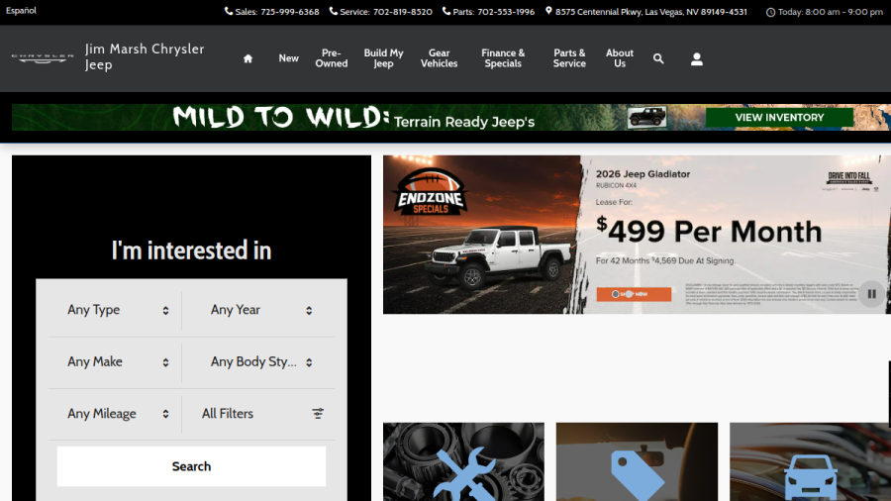Pause the banner slideshow

pyautogui.click(x=871, y=294)
